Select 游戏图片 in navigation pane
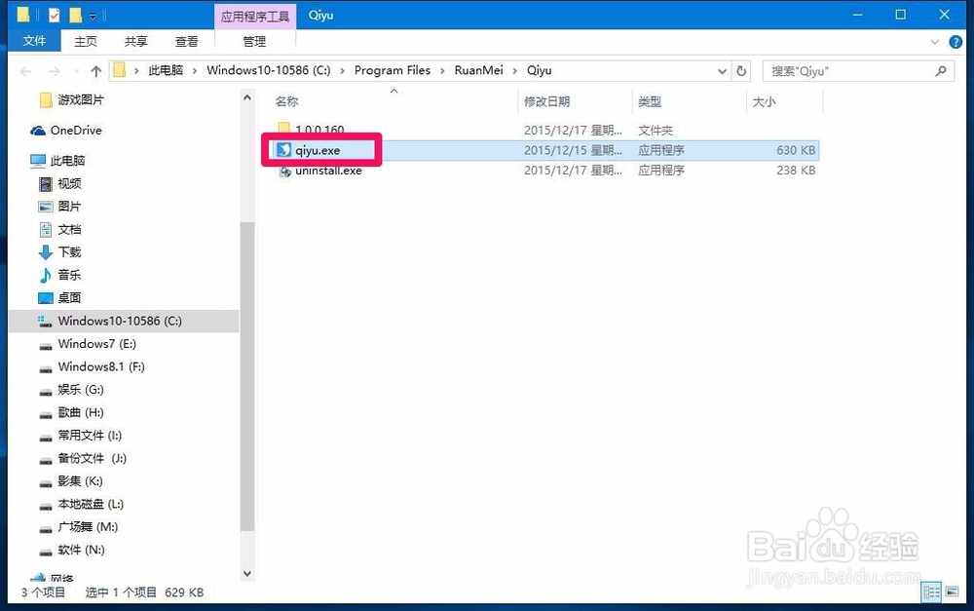The height and width of the screenshot is (611, 974). [81, 99]
